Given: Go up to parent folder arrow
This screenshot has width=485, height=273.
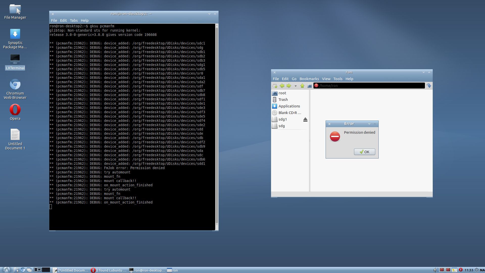Looking at the screenshot, I should click(302, 86).
